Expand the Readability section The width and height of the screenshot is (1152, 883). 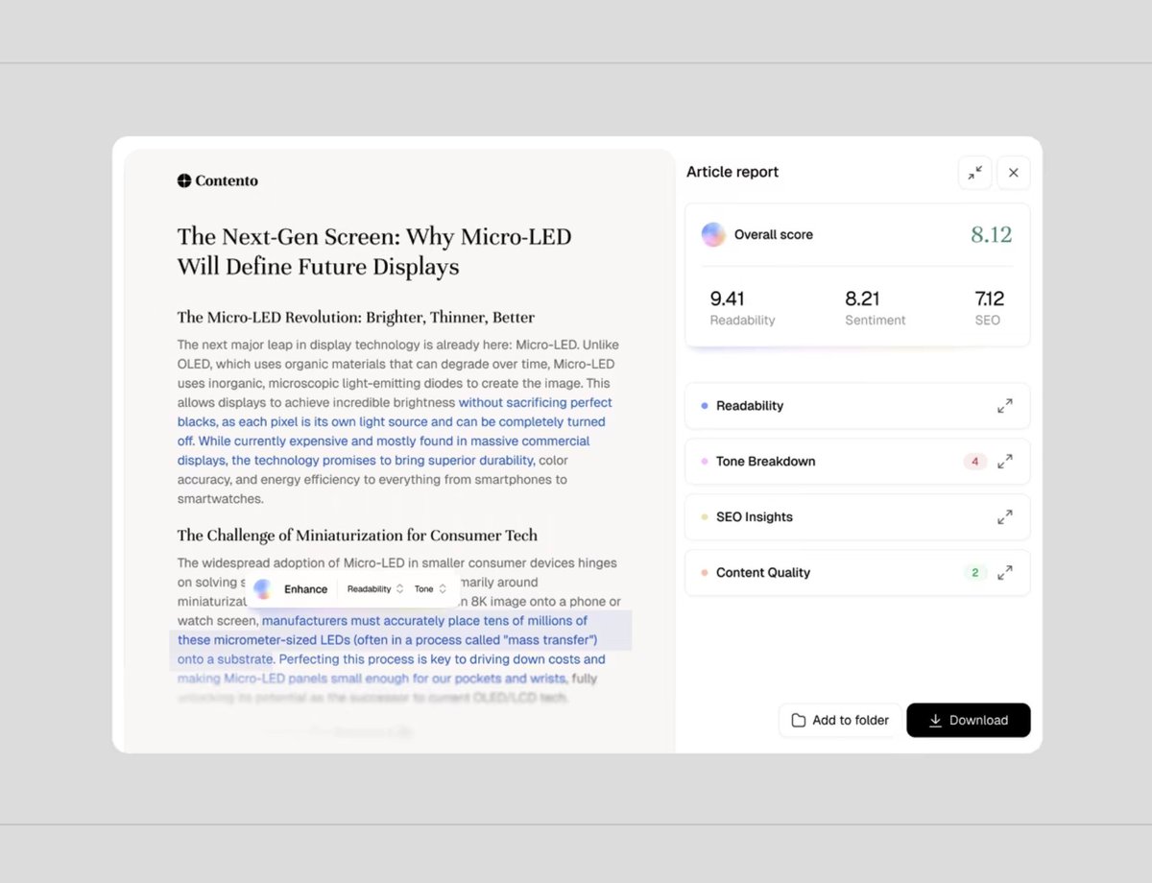pos(1005,406)
